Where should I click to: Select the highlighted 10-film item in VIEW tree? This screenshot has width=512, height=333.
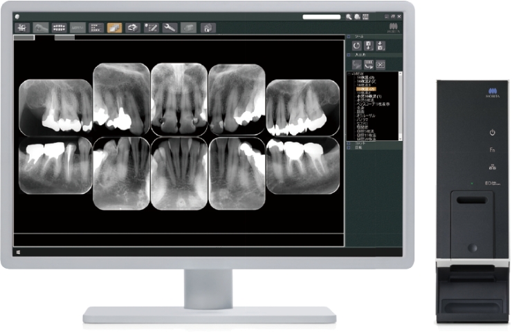[366, 89]
